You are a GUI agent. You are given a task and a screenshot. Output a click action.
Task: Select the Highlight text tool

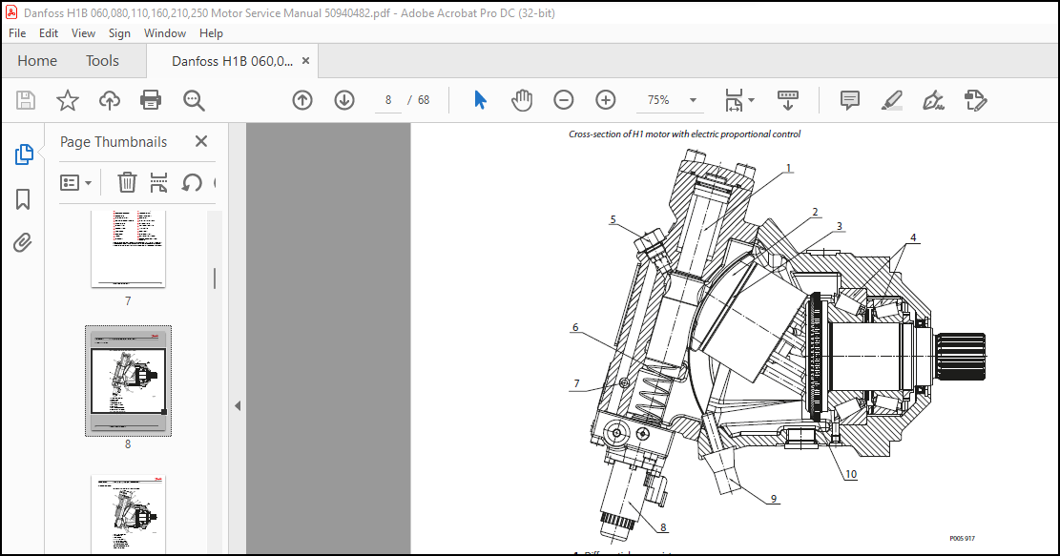click(x=892, y=100)
